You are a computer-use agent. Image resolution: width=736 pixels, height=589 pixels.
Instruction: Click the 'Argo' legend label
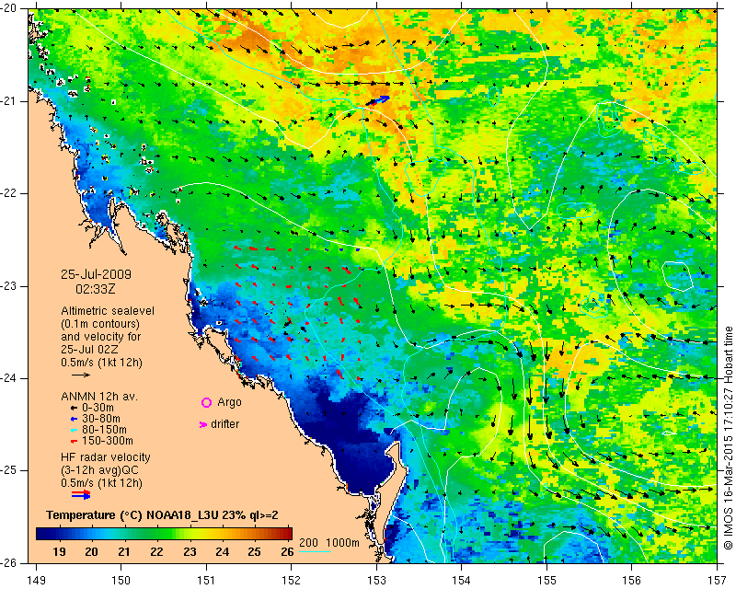tap(229, 402)
